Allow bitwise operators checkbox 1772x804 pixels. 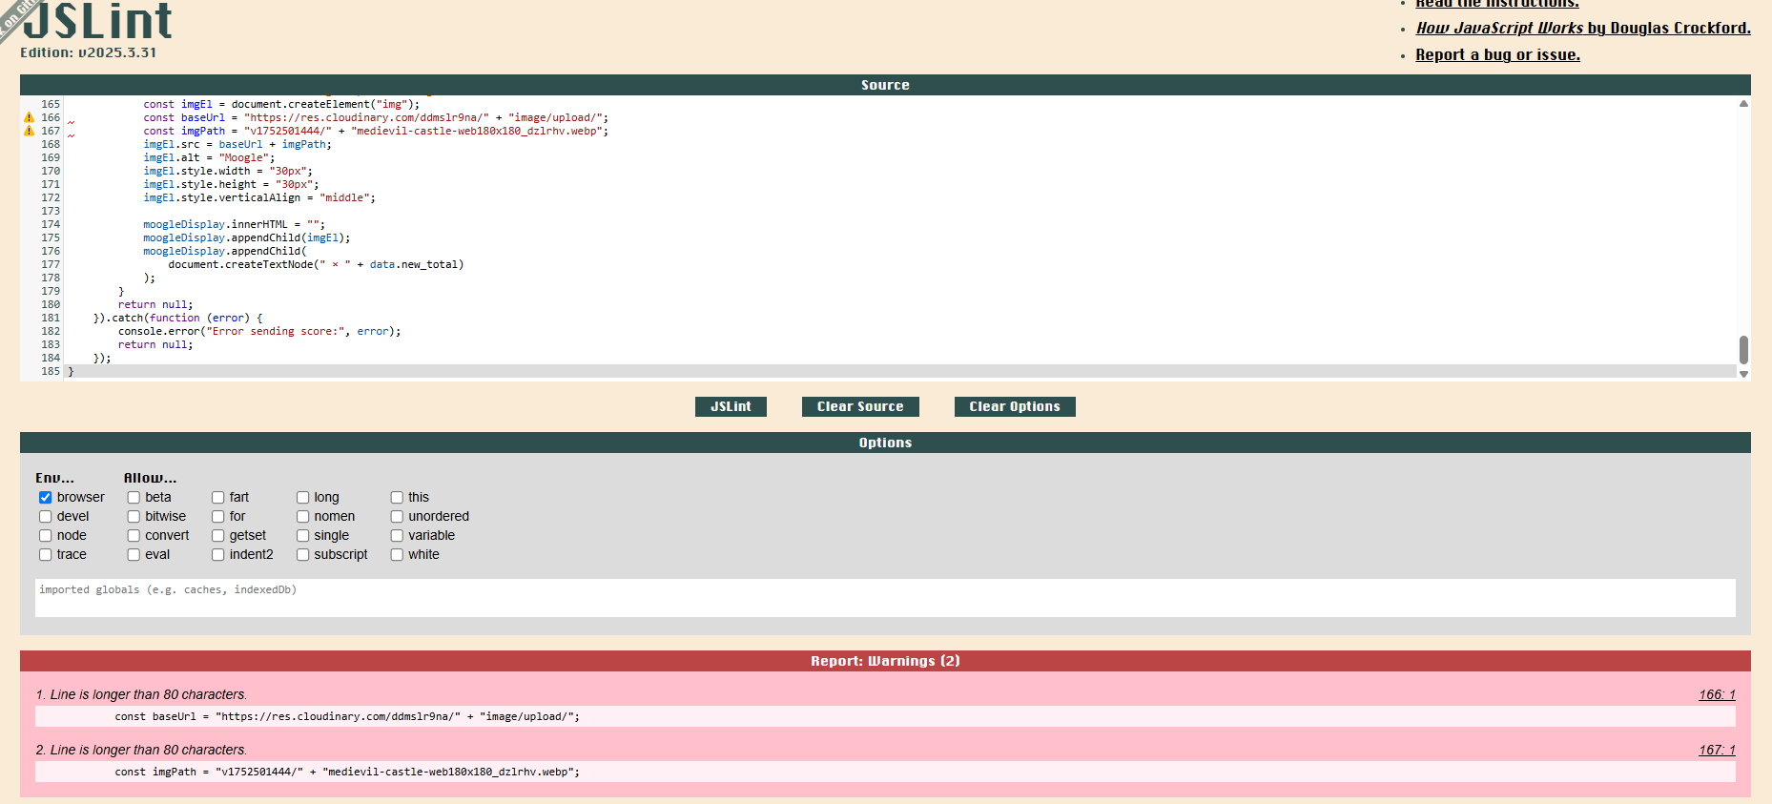tap(134, 516)
